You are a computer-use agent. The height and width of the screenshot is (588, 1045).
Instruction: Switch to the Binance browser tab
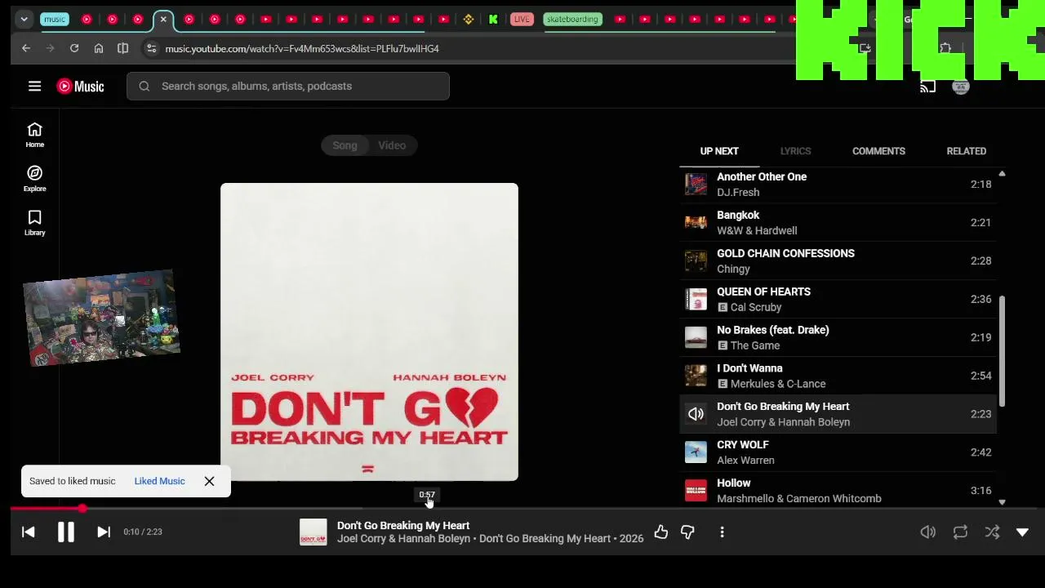pyautogui.click(x=468, y=19)
